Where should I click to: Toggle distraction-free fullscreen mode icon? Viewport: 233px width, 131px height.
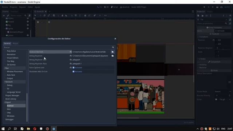click(x=193, y=11)
